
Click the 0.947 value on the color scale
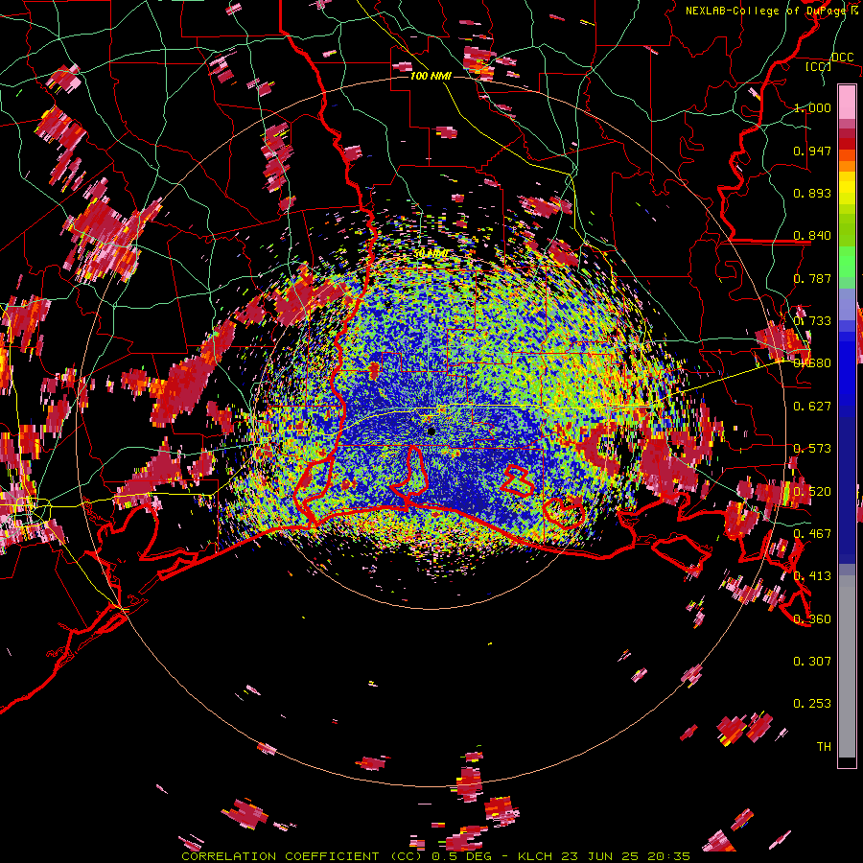coord(812,151)
